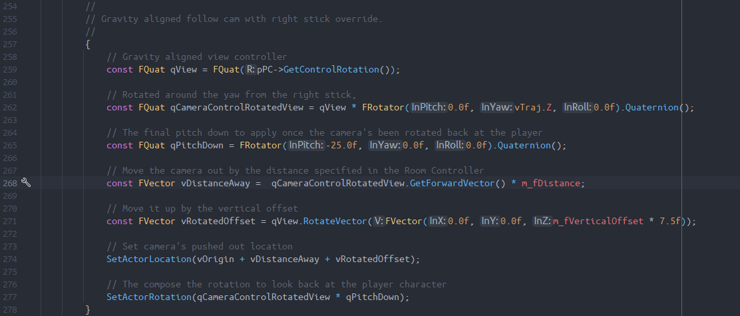
Task: Click the m_fVerticalOffset member variable
Action: pos(597,221)
